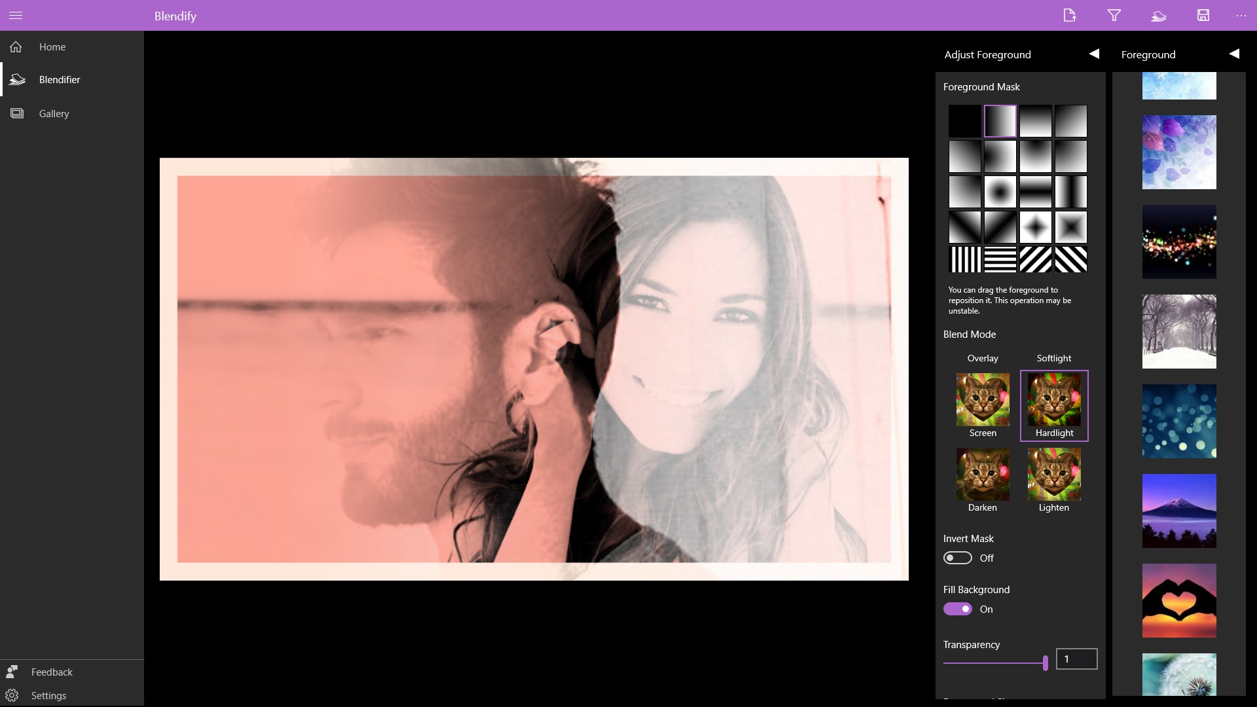Viewport: 1257px width, 707px height.
Task: Choose the vertical stripes foreground mask
Action: [964, 259]
